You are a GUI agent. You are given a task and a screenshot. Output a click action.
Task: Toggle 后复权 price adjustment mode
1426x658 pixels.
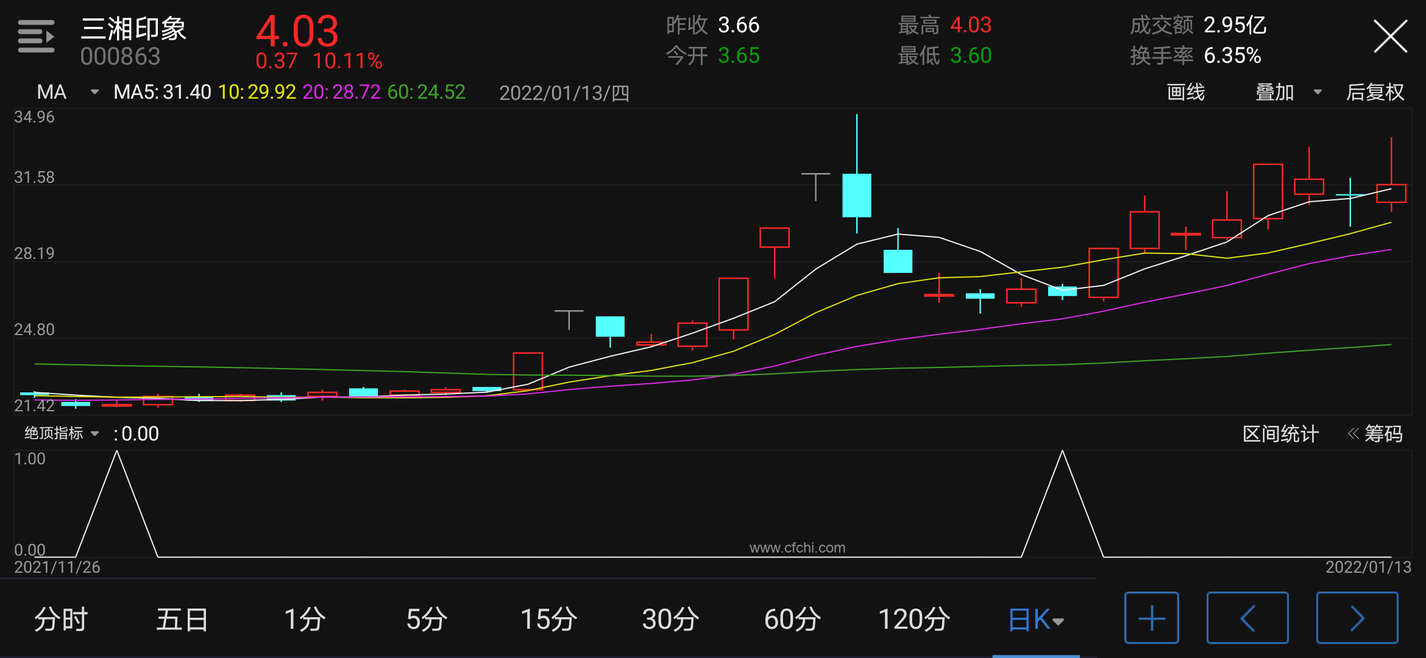(x=1375, y=92)
